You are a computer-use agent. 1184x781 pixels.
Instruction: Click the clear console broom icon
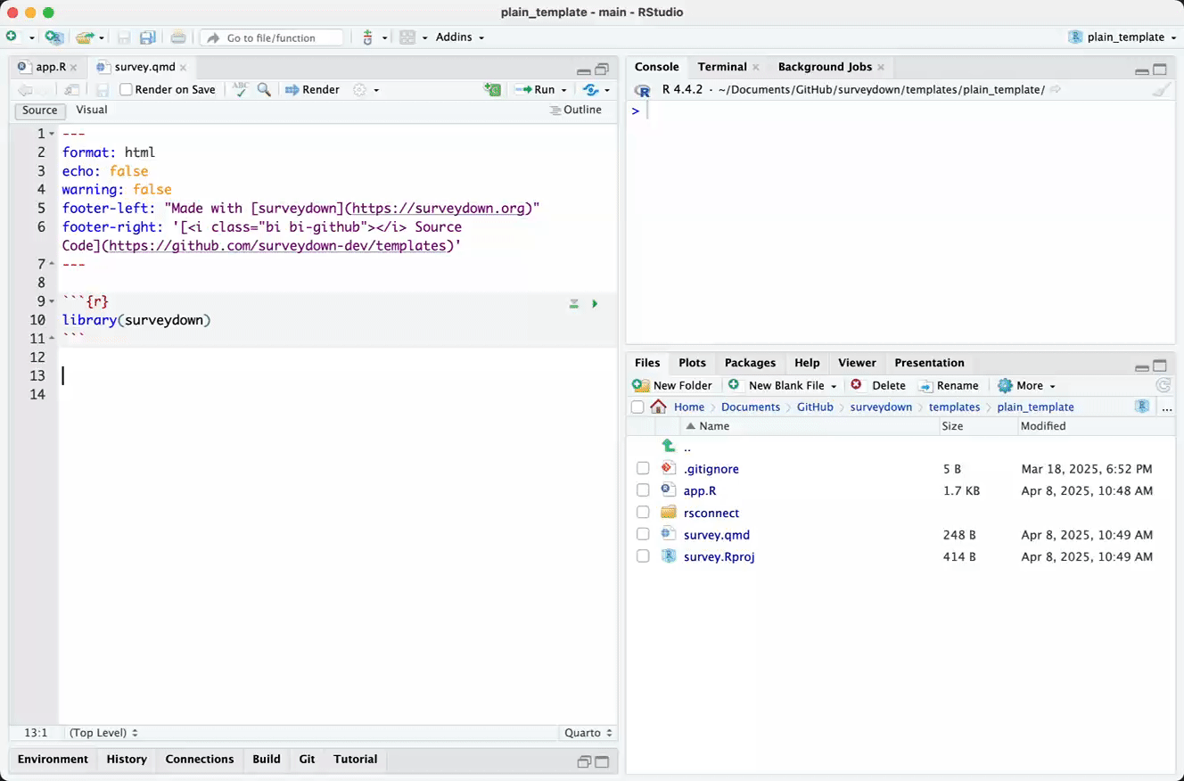pyautogui.click(x=1160, y=90)
